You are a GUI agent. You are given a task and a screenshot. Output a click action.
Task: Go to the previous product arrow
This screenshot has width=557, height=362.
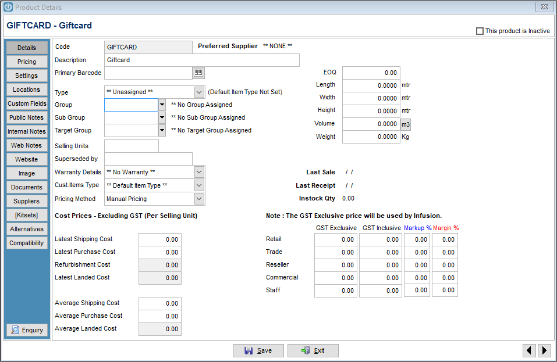coord(529,350)
